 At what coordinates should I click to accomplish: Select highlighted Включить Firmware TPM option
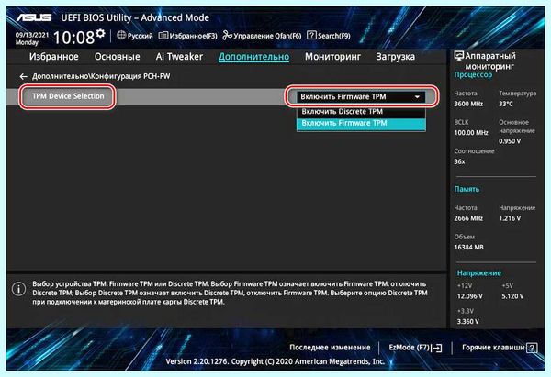tap(361, 123)
